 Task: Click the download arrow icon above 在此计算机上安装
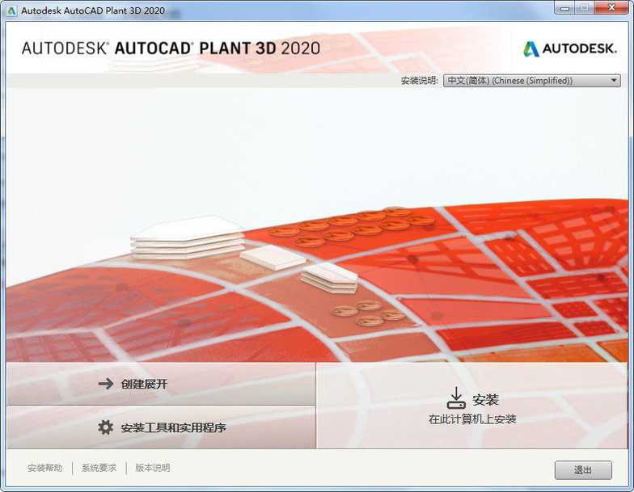click(456, 397)
